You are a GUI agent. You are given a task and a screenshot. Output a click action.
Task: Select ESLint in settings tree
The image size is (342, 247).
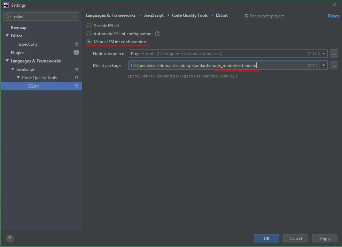click(41, 86)
